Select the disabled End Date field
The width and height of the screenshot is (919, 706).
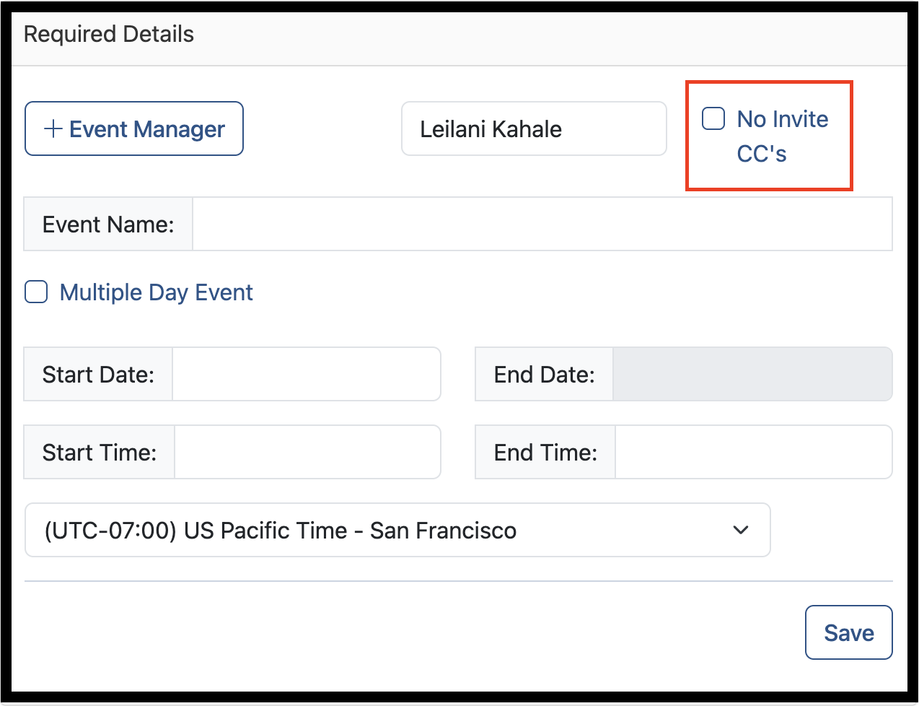(x=752, y=374)
